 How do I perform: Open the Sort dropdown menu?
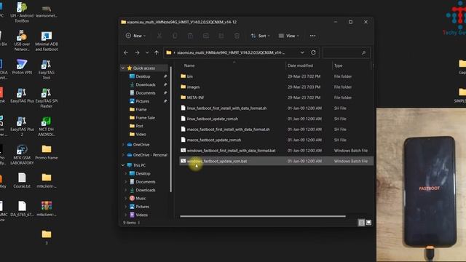point(261,36)
